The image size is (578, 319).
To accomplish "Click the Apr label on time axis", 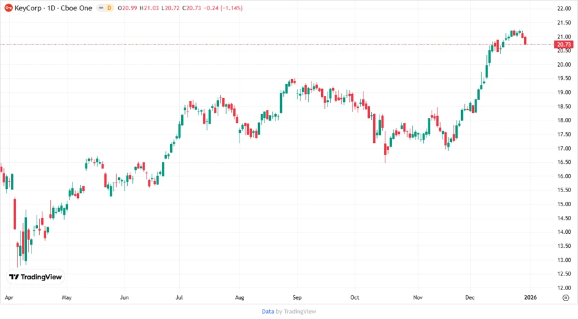I will pyautogui.click(x=9, y=297).
